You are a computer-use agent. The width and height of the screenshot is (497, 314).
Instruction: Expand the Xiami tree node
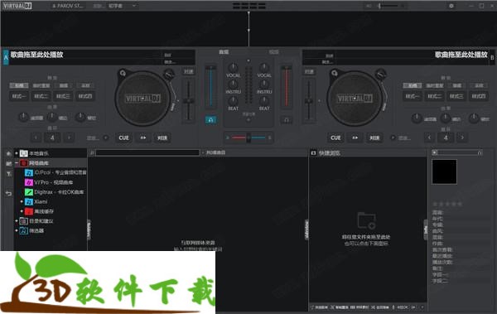click(x=22, y=201)
